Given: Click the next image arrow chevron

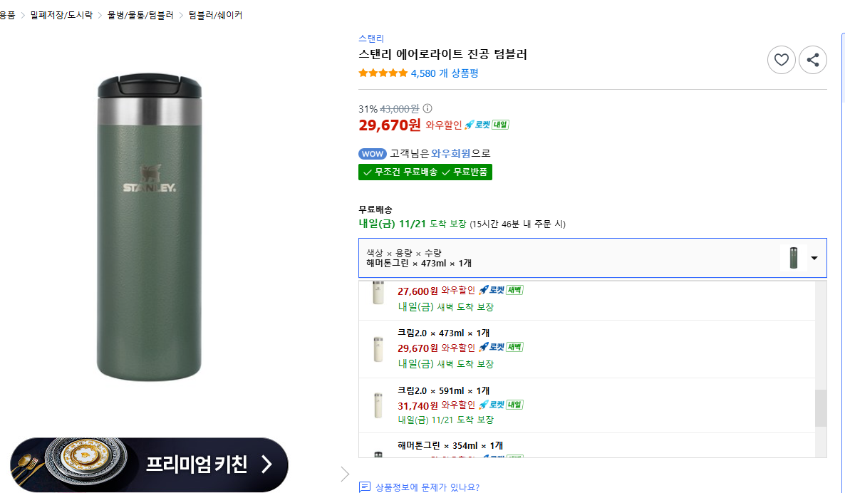Looking at the screenshot, I should click(x=346, y=474).
